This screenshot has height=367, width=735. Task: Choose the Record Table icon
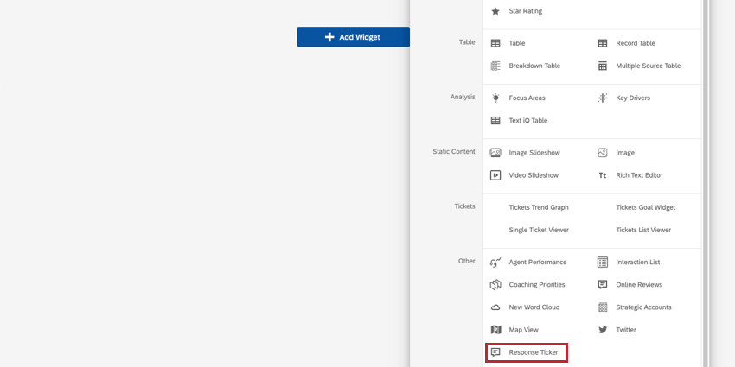coord(603,43)
